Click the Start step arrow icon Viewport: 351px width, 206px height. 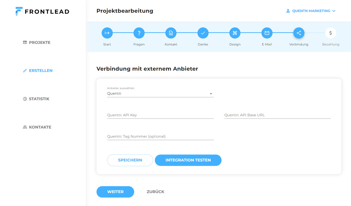107,33
